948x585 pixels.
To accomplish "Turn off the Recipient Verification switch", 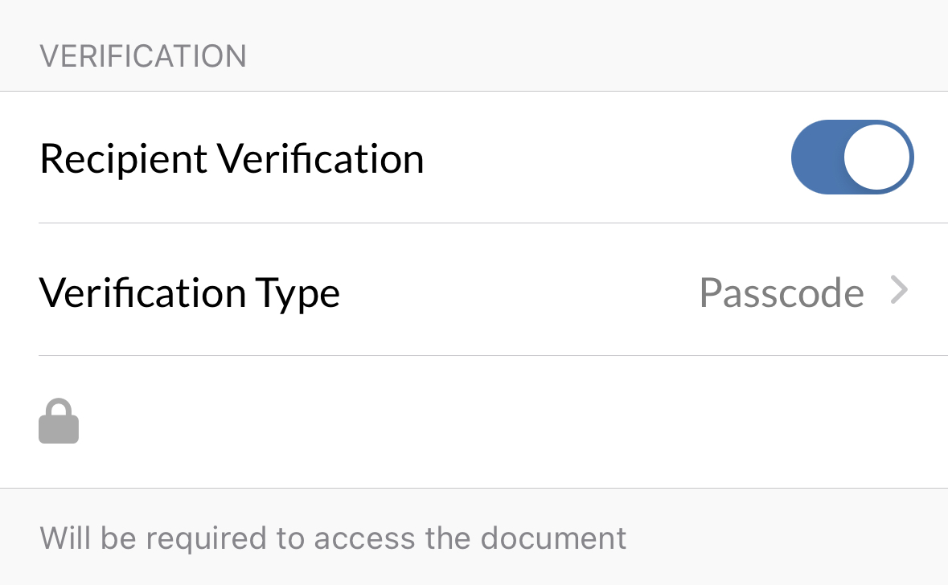I will pos(852,157).
